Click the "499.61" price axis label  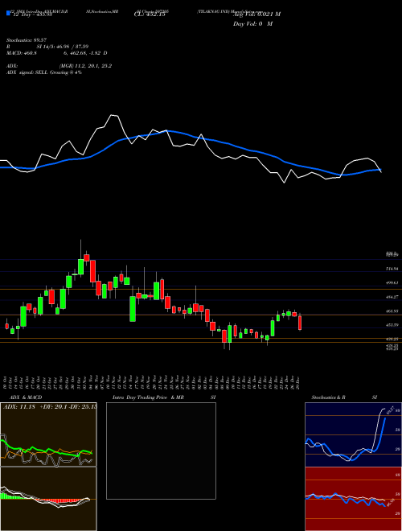point(392,282)
